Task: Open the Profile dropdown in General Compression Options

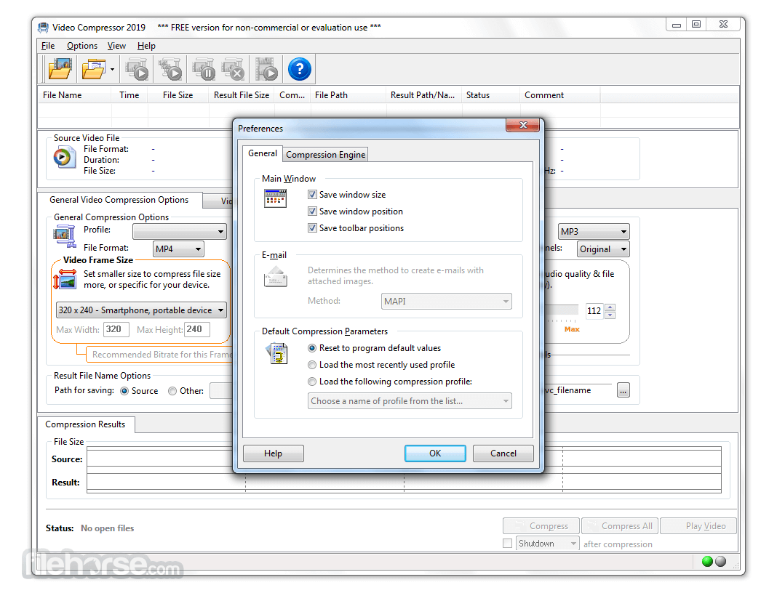Action: coord(180,231)
